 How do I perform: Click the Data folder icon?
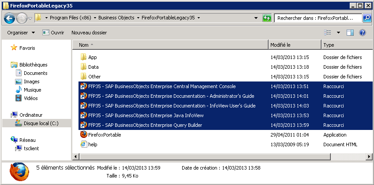click(x=83, y=67)
